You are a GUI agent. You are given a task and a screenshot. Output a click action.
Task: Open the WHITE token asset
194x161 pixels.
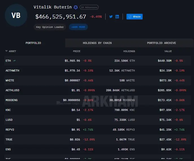pyautogui.click(x=10, y=80)
